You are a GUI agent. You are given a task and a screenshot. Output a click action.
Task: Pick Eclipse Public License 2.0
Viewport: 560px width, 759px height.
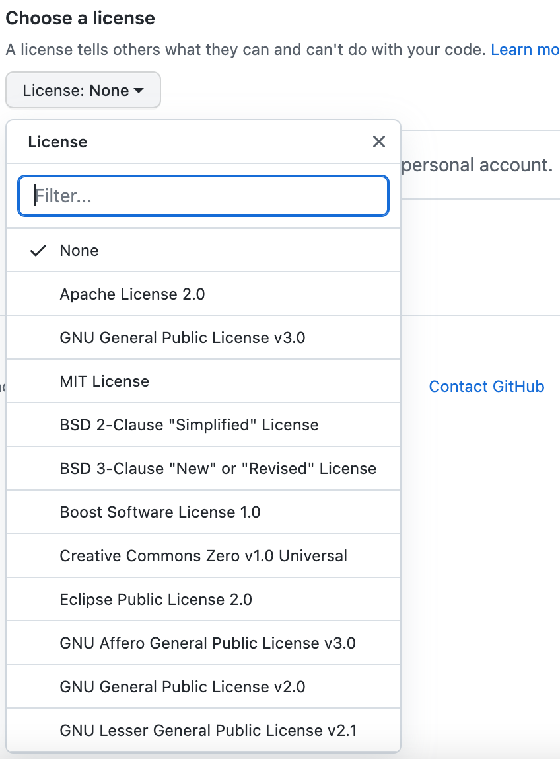pos(156,600)
